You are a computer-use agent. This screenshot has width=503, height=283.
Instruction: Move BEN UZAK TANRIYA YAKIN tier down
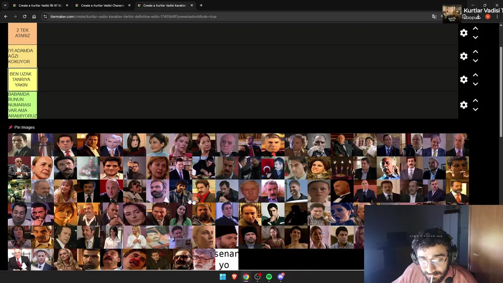click(475, 84)
